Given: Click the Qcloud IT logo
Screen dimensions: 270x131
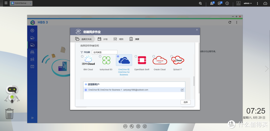Looking at the screenshot, I should click(x=178, y=60).
